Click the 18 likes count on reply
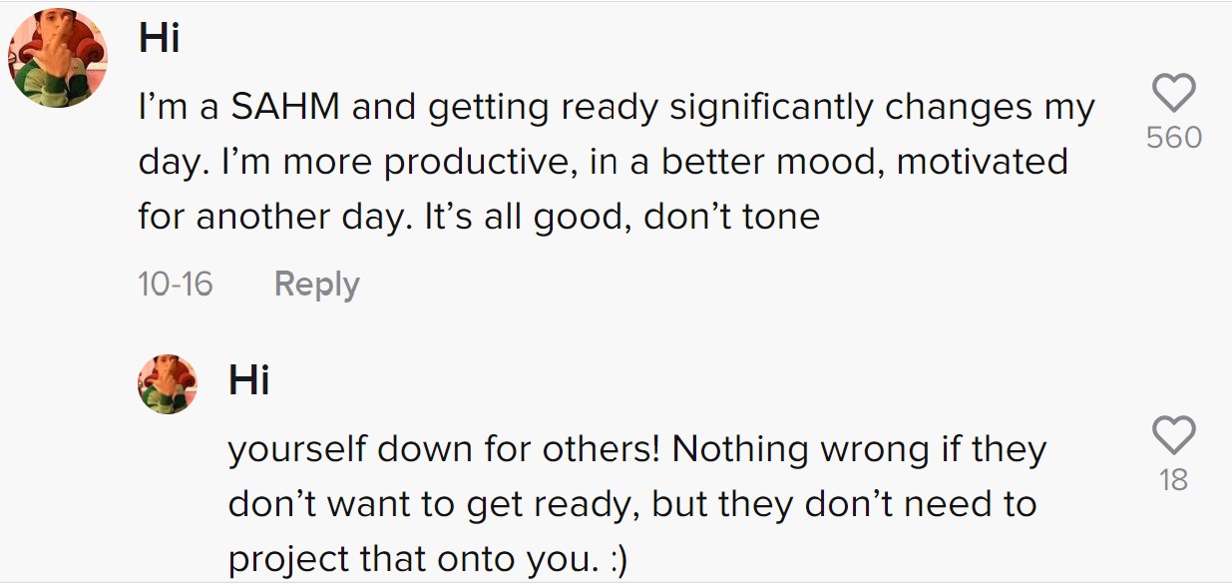This screenshot has height=584, width=1232. (1174, 480)
